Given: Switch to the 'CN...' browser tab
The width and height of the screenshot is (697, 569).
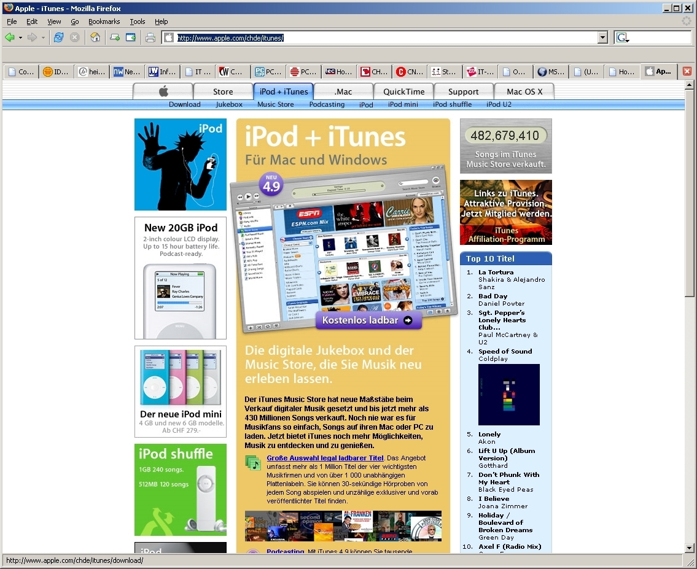Looking at the screenshot, I should tap(410, 72).
